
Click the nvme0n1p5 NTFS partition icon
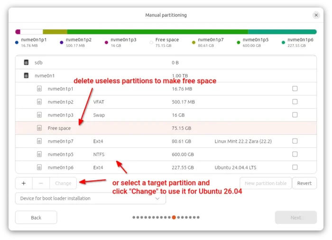click(x=40, y=154)
